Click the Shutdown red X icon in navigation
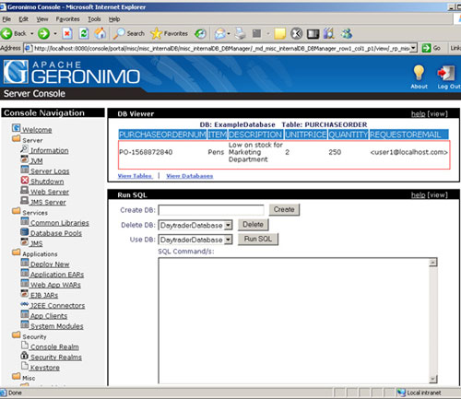The width and height of the screenshot is (461, 399). pos(25,180)
